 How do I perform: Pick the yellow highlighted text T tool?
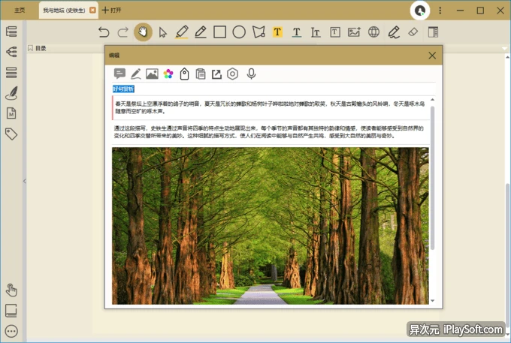pos(277,32)
